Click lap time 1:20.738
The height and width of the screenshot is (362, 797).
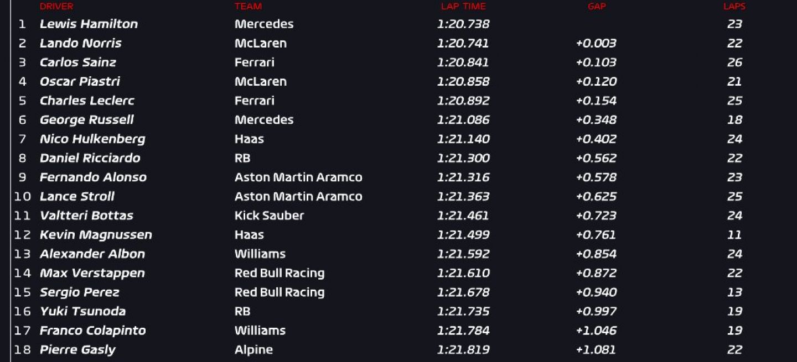[463, 24]
